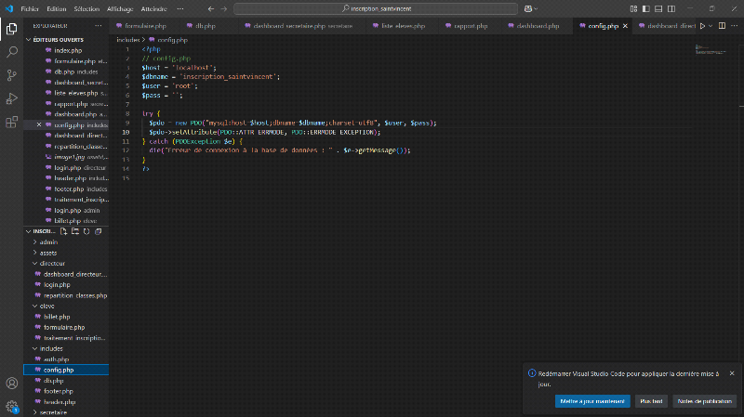744x417 pixels.
Task: Open Run and Debug view
Action: click(12, 98)
